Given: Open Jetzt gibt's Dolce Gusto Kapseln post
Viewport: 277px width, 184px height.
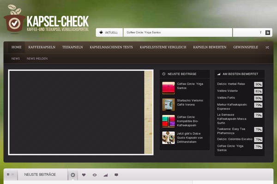Looking at the screenshot, I should pos(190,138).
